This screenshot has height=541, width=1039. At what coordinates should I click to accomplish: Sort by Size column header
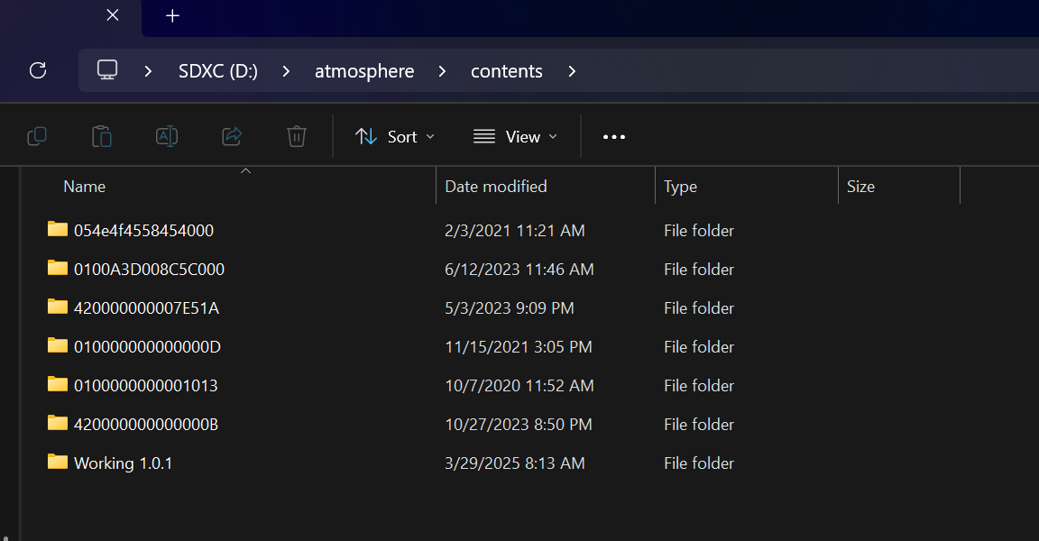[x=860, y=187]
